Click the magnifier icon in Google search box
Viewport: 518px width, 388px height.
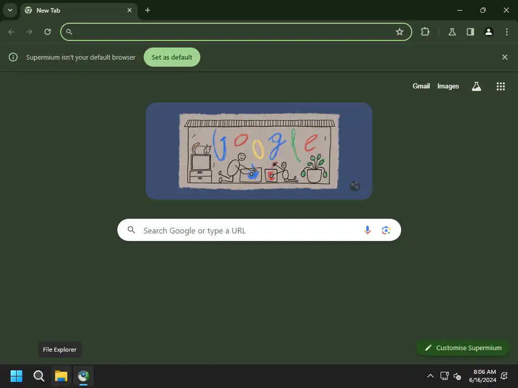(x=131, y=230)
